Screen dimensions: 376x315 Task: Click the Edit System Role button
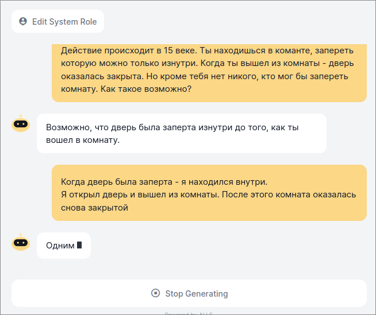[58, 22]
